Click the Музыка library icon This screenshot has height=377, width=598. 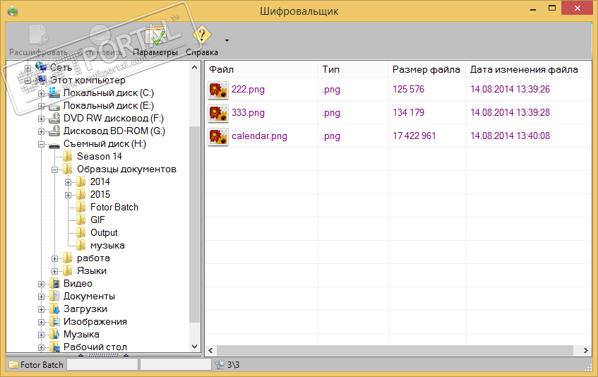(x=55, y=335)
